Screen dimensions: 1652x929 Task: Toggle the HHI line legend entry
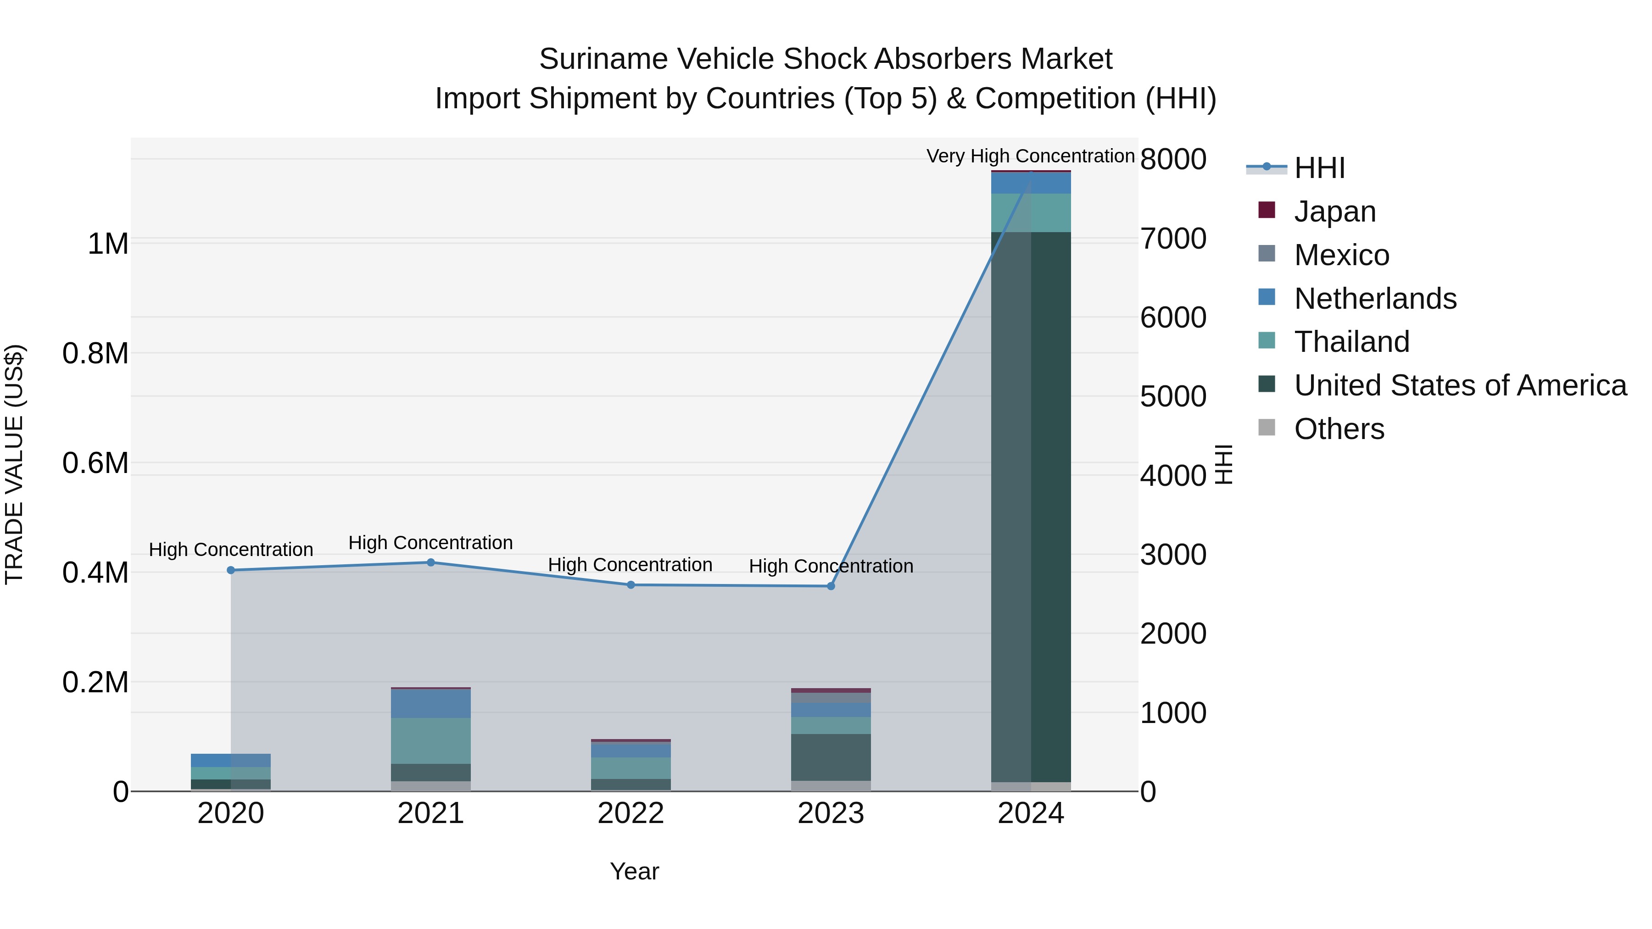coord(1295,168)
